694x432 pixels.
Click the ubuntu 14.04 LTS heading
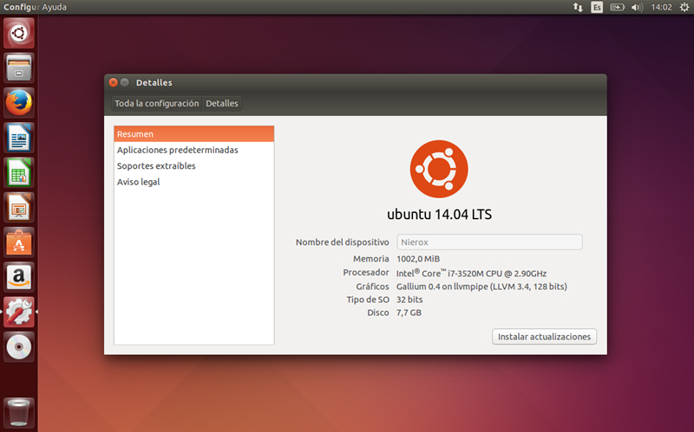point(439,215)
